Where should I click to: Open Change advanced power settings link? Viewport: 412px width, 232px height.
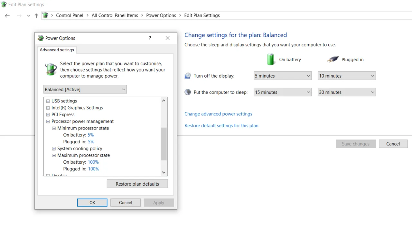click(x=218, y=114)
